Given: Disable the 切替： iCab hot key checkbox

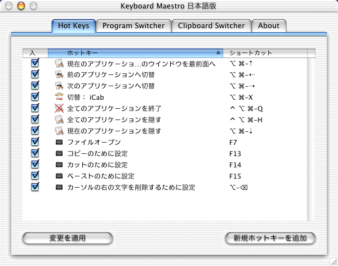Looking at the screenshot, I should click(x=35, y=96).
